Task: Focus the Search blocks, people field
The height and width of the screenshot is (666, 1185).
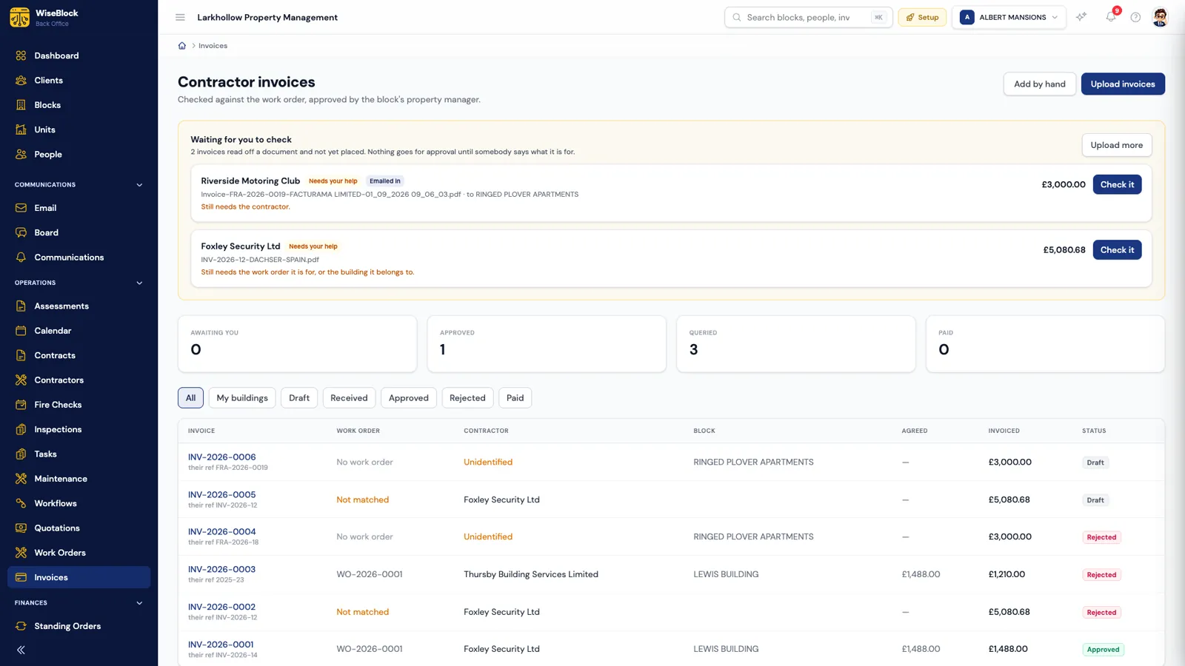Action: (x=809, y=17)
